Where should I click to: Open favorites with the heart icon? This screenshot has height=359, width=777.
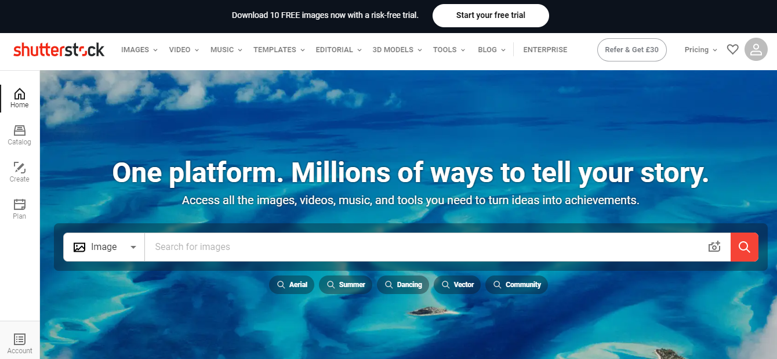pyautogui.click(x=732, y=50)
